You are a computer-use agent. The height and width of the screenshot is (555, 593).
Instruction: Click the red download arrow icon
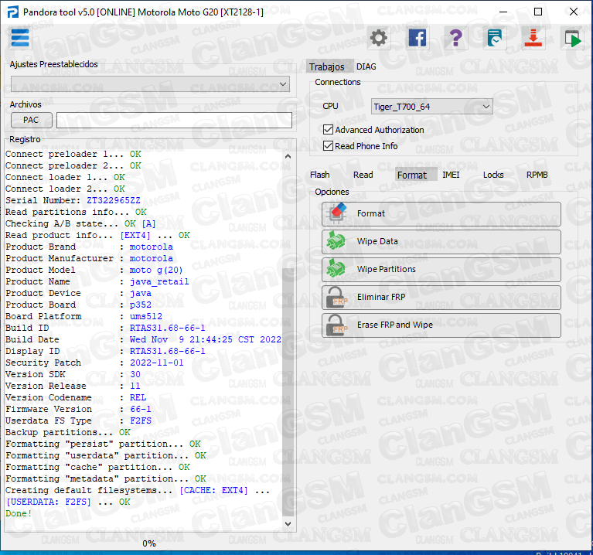(x=533, y=38)
